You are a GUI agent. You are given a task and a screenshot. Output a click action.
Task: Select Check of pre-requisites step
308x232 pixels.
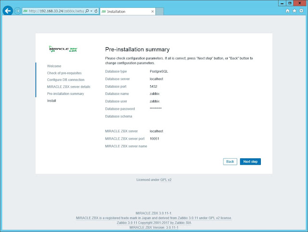pyautogui.click(x=64, y=73)
